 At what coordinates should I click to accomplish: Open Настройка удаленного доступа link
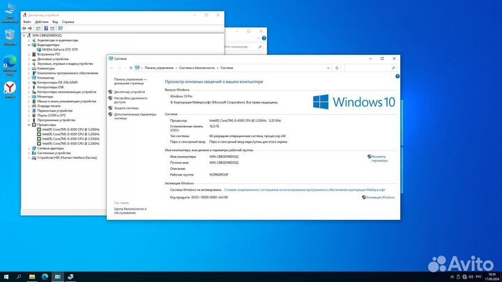[130, 100]
